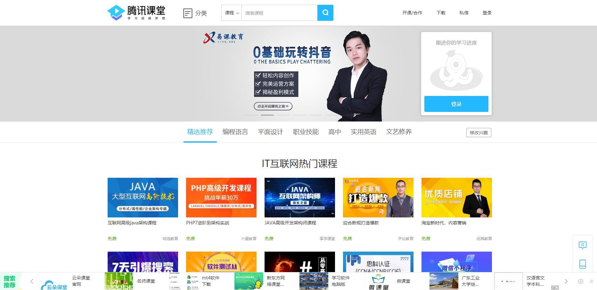Click the 易课教育 logo in banner
This screenshot has height=290, width=597.
click(x=224, y=38)
